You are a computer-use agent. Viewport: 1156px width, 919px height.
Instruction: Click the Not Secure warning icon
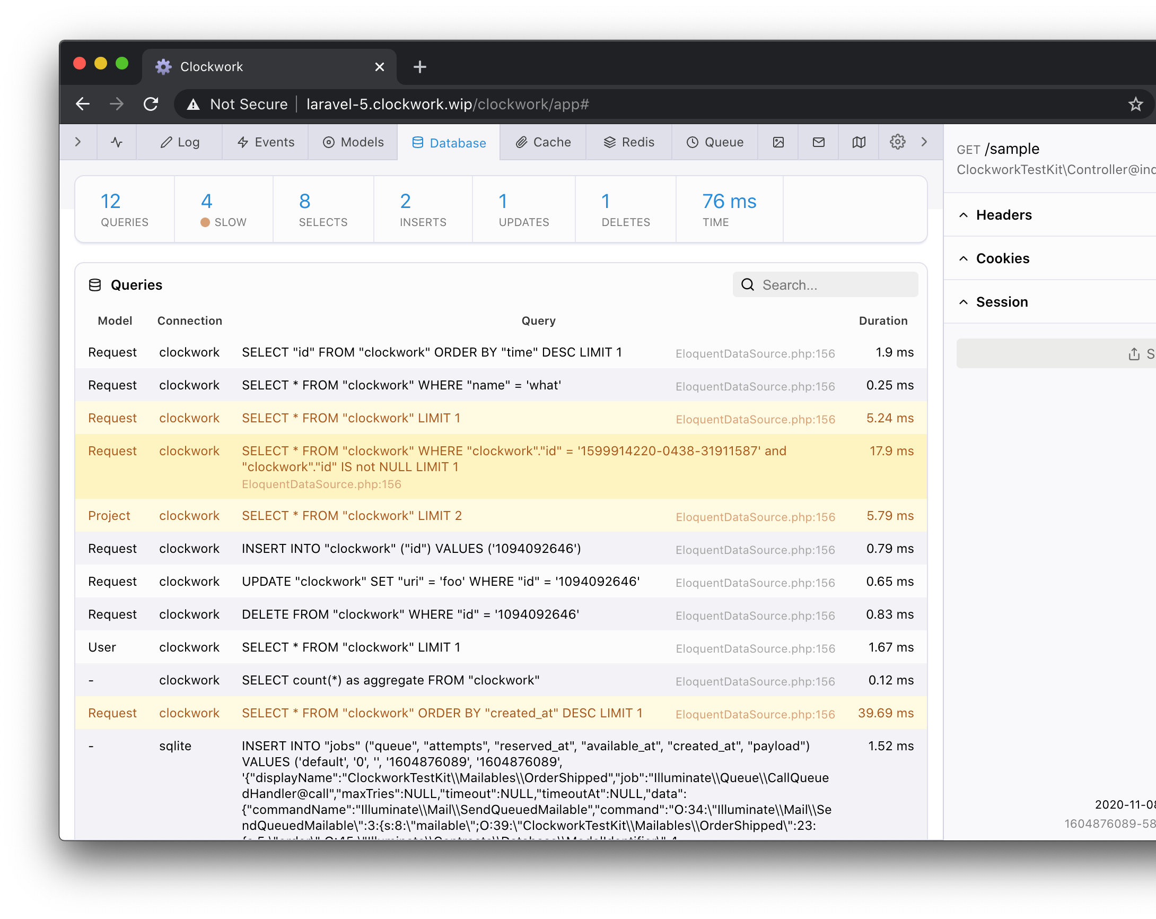pyautogui.click(x=193, y=104)
